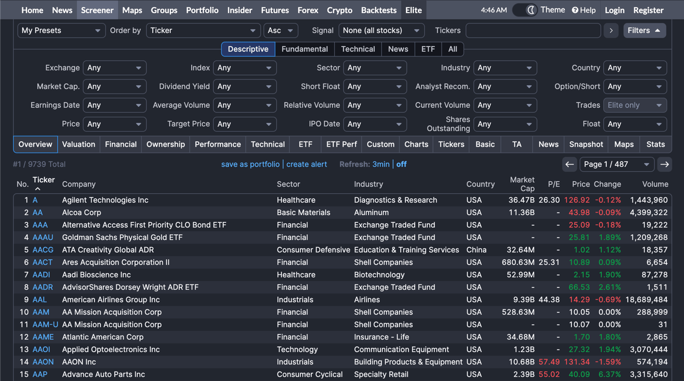Open the Stats view tab
Image resolution: width=684 pixels, height=381 pixels.
click(x=655, y=144)
